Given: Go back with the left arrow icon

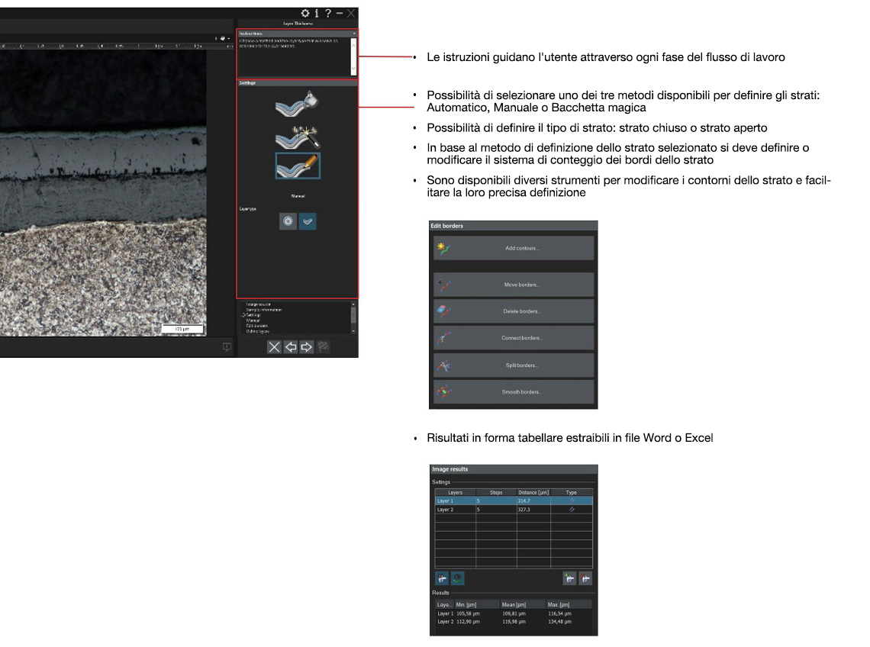Looking at the screenshot, I should pyautogui.click(x=291, y=347).
